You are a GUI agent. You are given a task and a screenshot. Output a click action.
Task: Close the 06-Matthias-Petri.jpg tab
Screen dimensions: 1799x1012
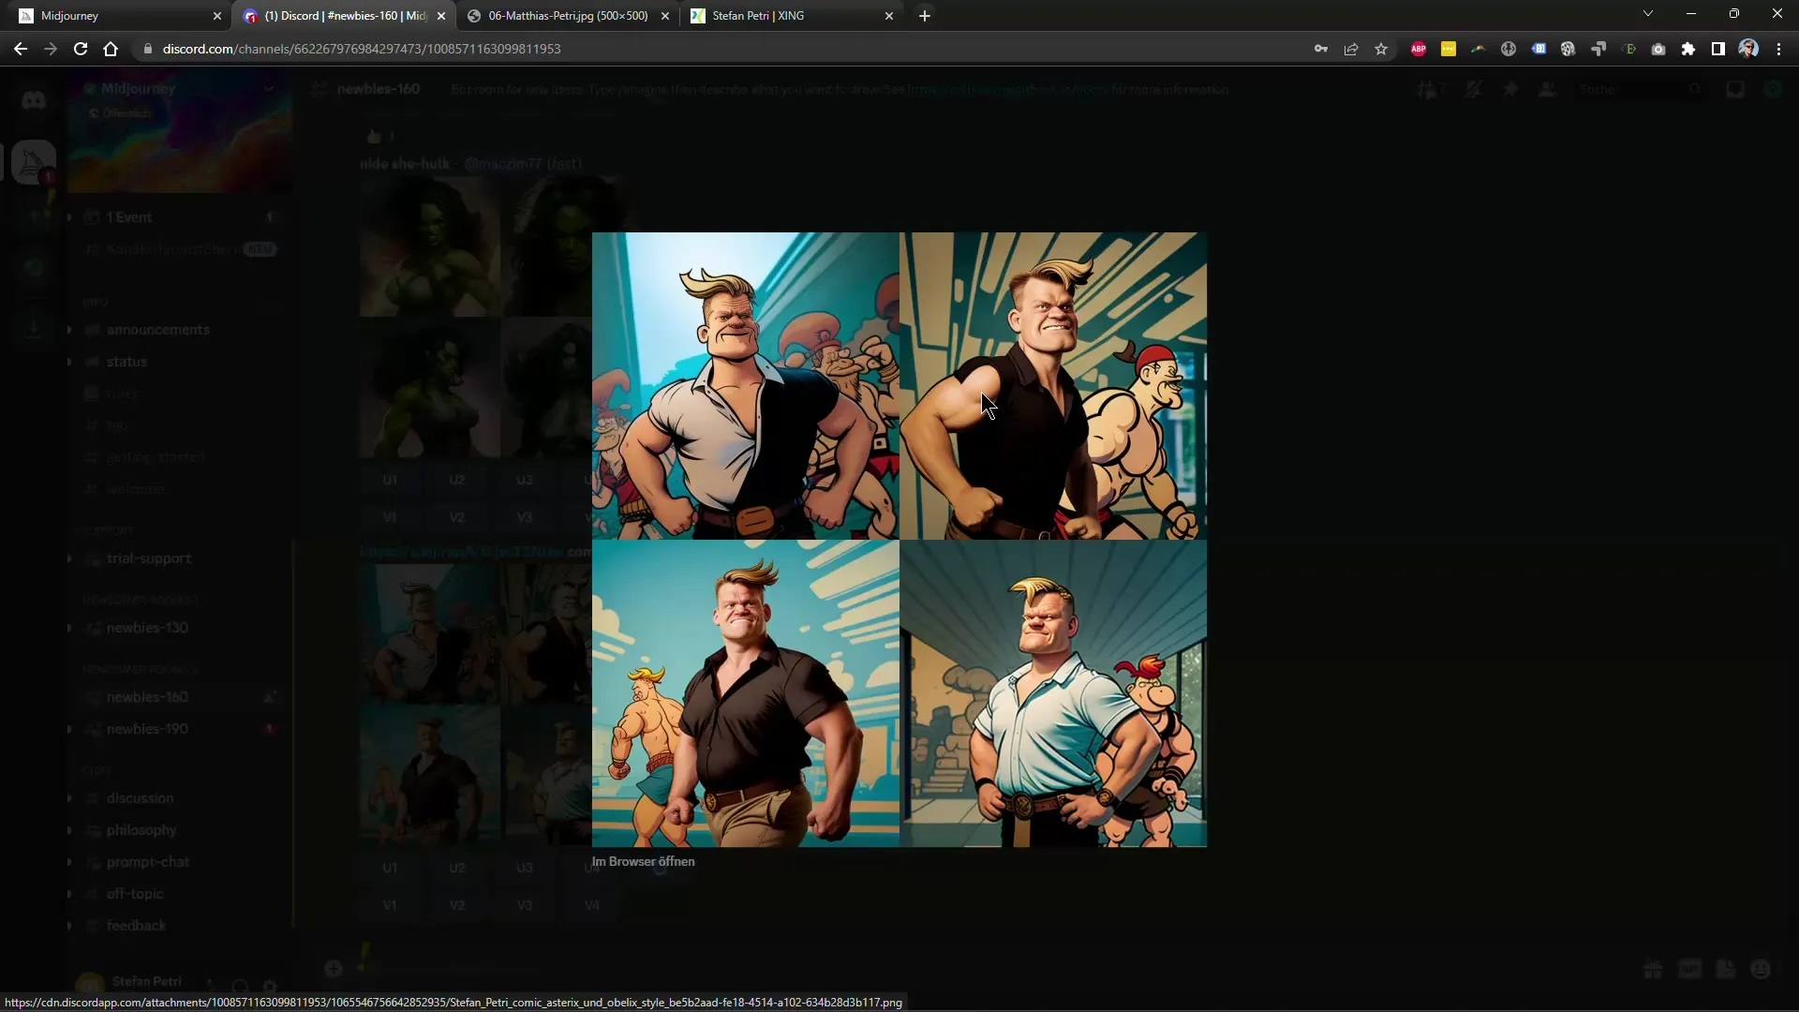click(x=665, y=16)
